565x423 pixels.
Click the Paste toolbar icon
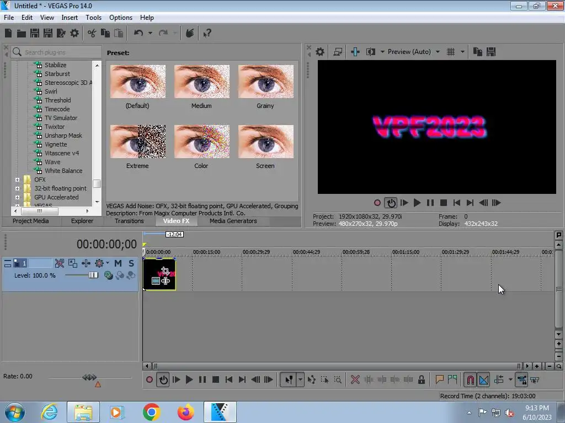point(119,34)
